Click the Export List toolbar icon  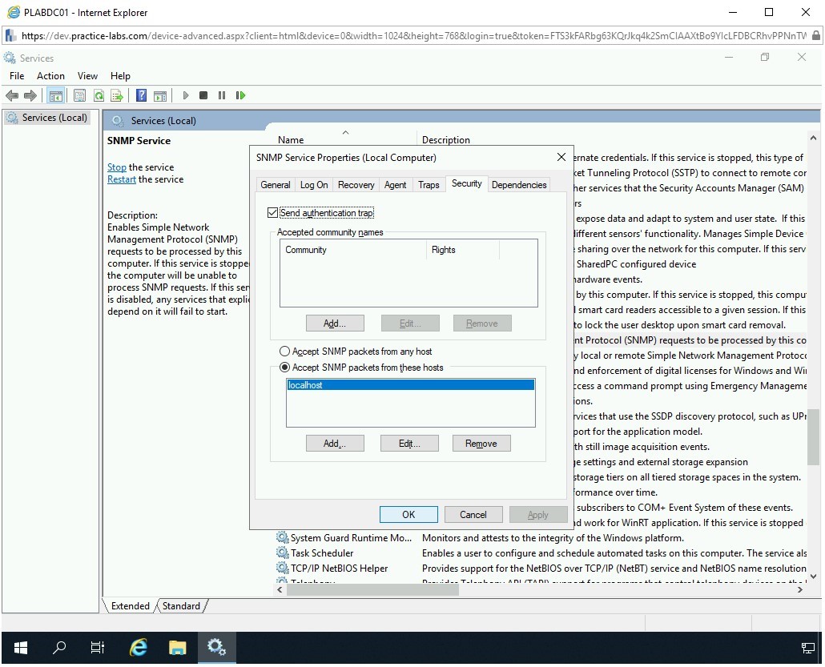click(117, 95)
